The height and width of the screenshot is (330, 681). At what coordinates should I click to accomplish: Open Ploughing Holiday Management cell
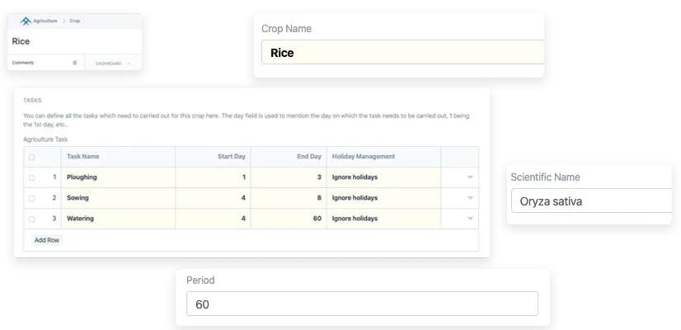click(383, 177)
